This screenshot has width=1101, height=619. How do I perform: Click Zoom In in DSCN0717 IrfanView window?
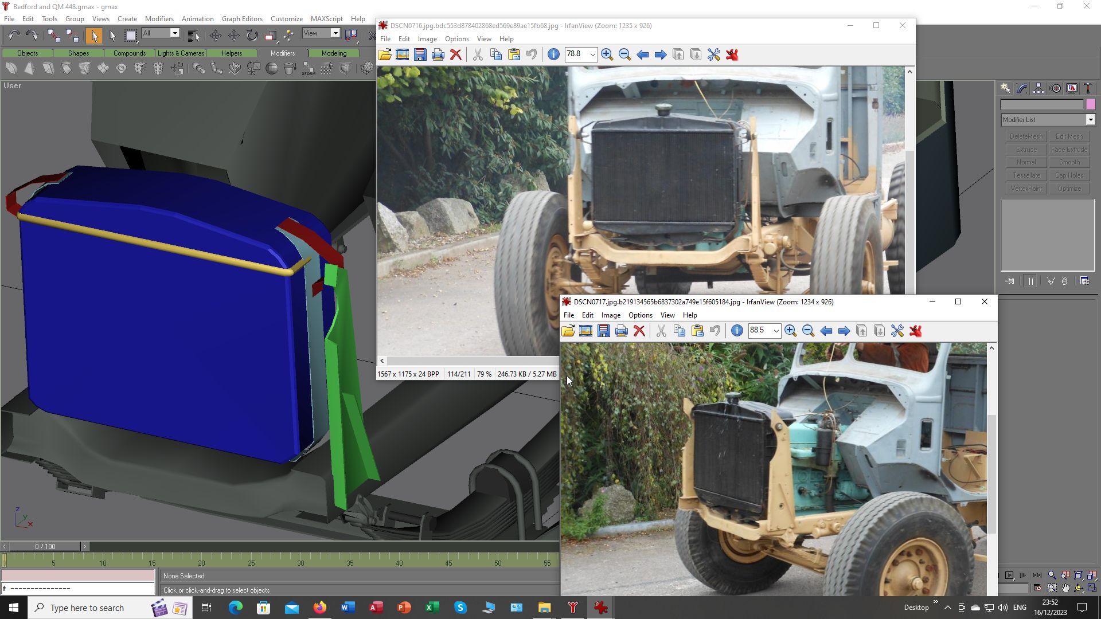pos(790,331)
